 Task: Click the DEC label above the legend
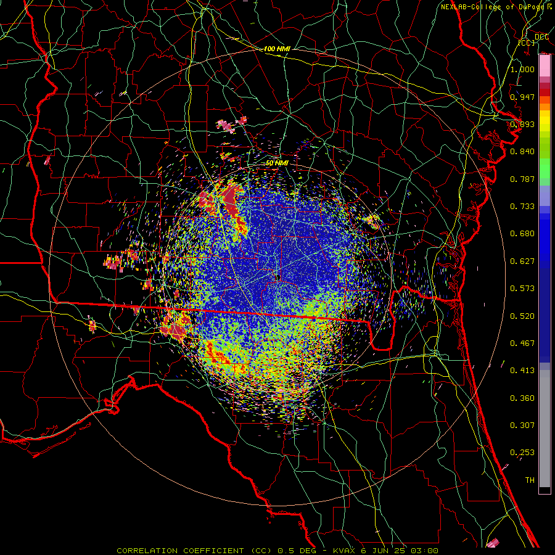[541, 37]
